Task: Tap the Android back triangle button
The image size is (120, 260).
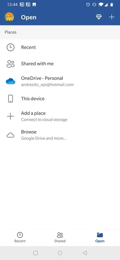Action: [x=85, y=253]
